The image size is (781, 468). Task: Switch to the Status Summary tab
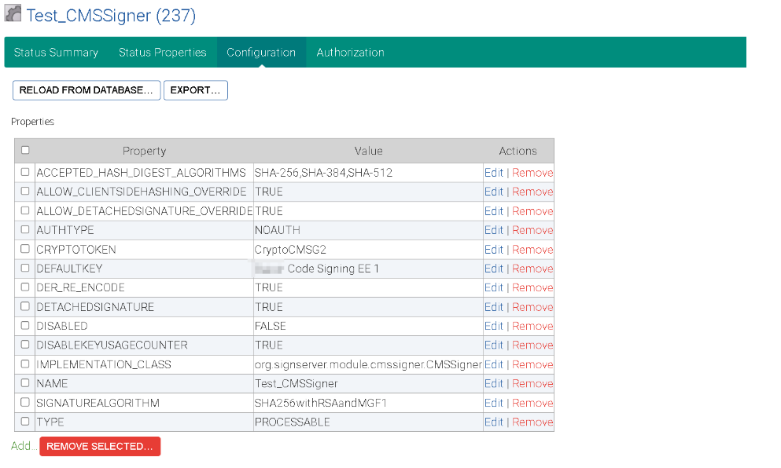[x=56, y=53]
